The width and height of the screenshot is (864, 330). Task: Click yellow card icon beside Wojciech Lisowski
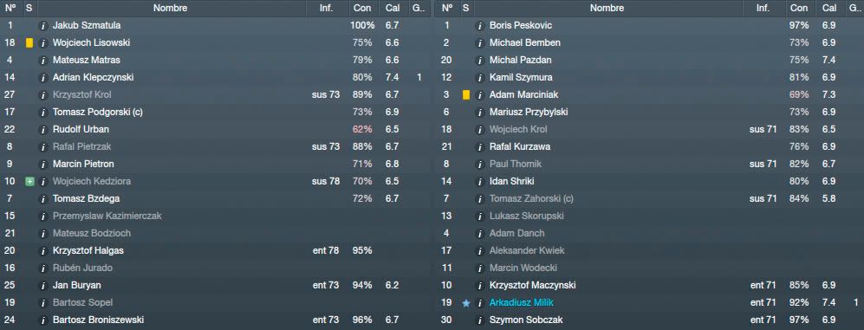[x=29, y=43]
